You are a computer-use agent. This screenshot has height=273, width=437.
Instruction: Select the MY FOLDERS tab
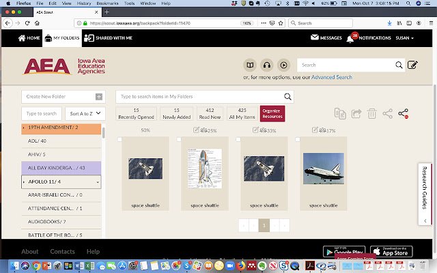tap(62, 38)
